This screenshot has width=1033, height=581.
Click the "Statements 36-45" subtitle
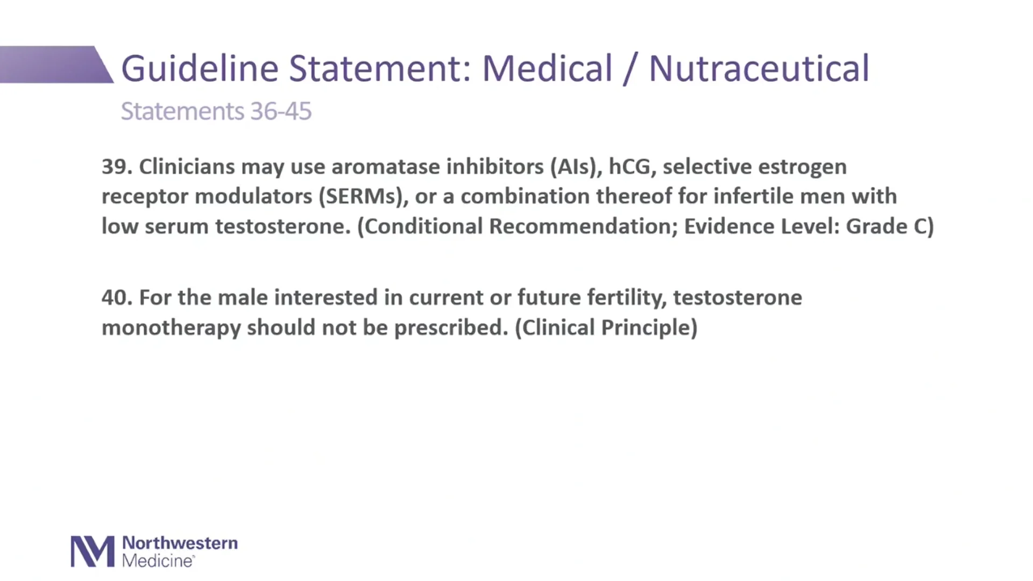point(216,111)
